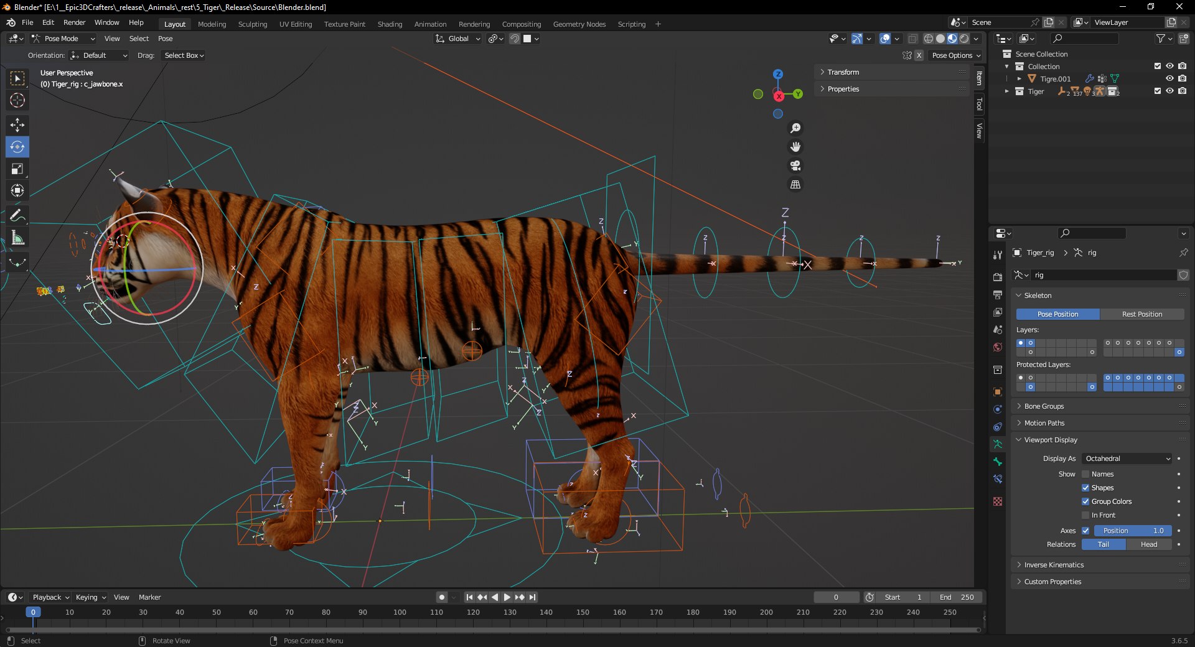Toggle the camera view icon
The height and width of the screenshot is (647, 1195).
[795, 165]
